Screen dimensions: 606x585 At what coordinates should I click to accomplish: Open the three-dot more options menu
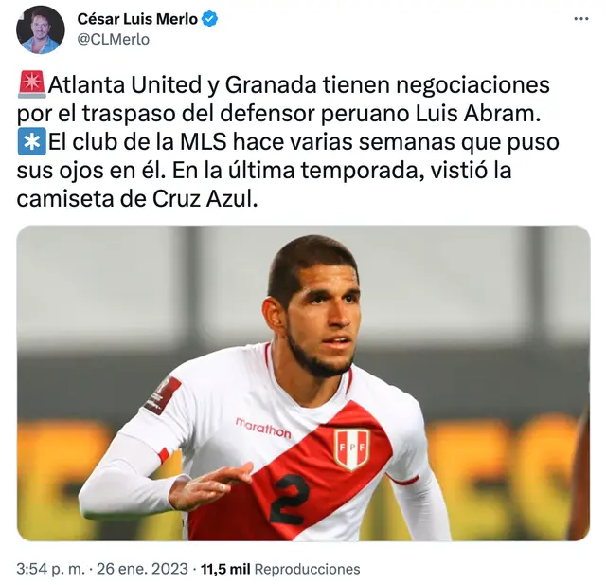(580, 19)
